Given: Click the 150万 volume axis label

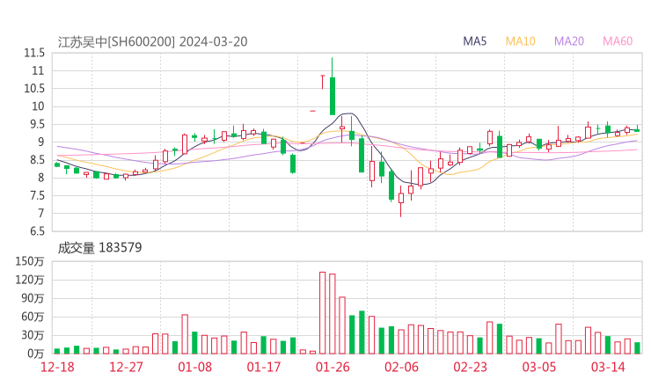Looking at the screenshot, I should (30, 261).
